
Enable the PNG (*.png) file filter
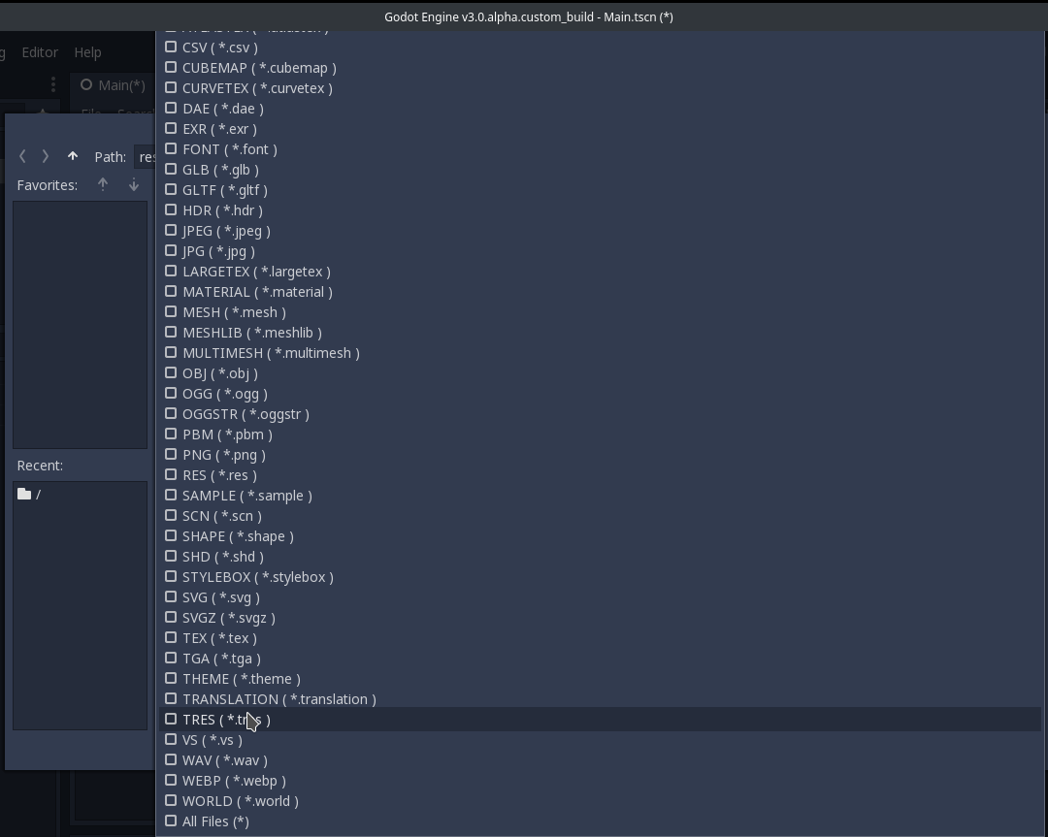point(171,454)
